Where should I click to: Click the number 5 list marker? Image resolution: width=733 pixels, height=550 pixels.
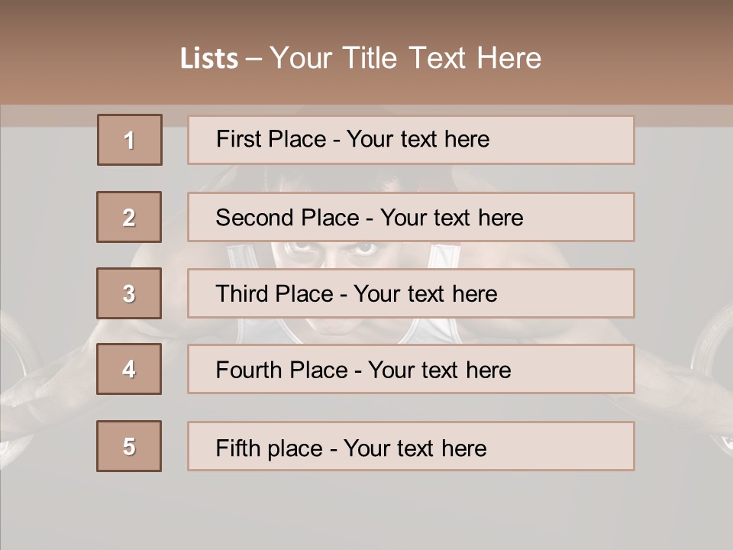tap(129, 446)
